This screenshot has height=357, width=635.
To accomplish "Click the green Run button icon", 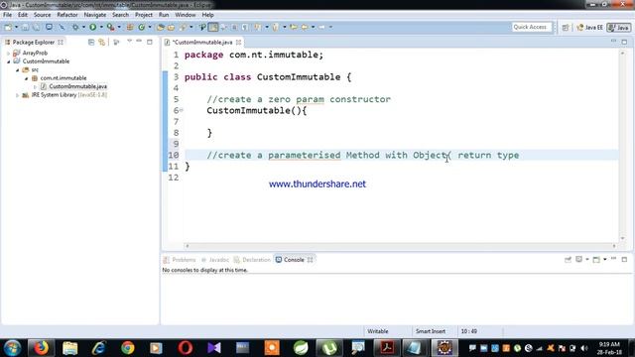I will tap(92, 27).
